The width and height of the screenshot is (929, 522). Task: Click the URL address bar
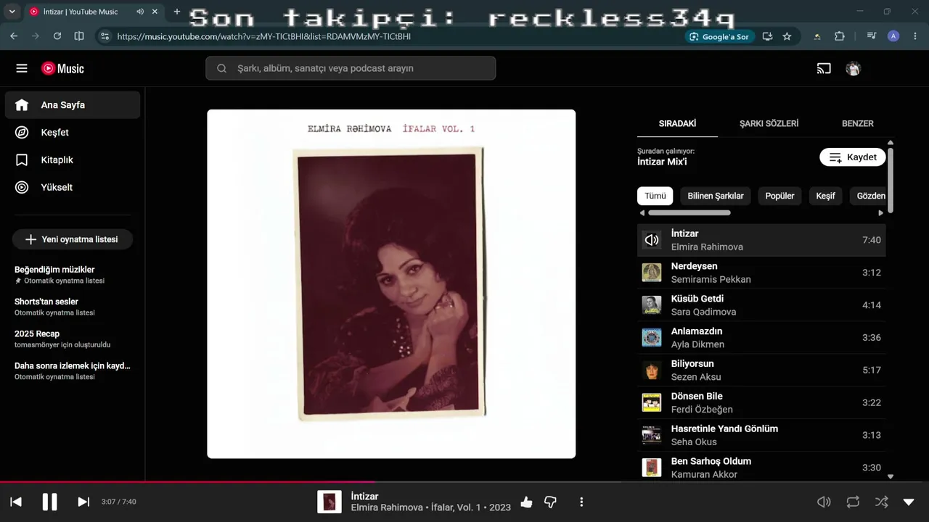click(392, 36)
